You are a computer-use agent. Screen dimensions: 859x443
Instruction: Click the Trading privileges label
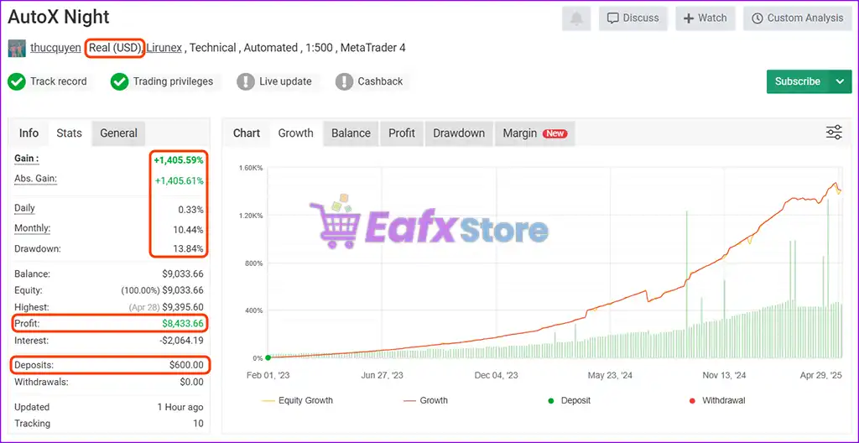[x=173, y=81]
